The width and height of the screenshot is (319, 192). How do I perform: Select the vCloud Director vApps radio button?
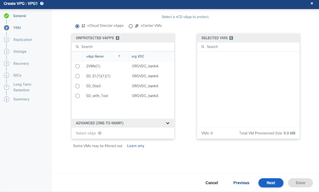(x=77, y=26)
